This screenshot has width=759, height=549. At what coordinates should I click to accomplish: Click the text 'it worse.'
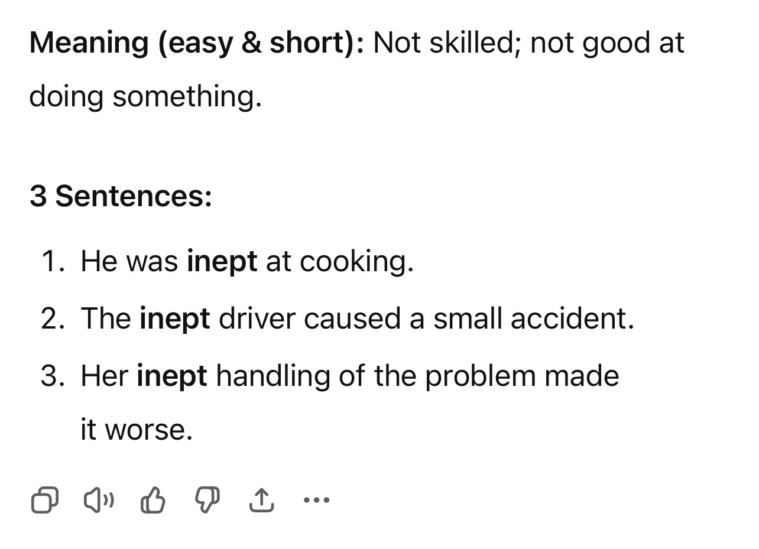137,430
